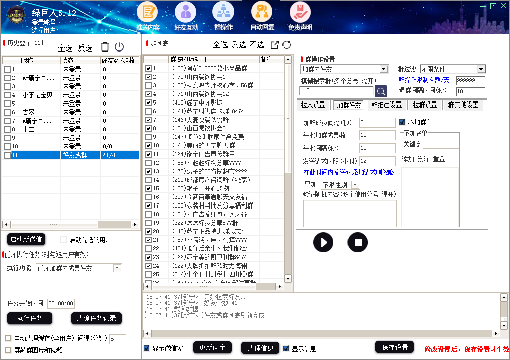
Task: Switch to the 群推送设置 tab
Action: [x=386, y=105]
